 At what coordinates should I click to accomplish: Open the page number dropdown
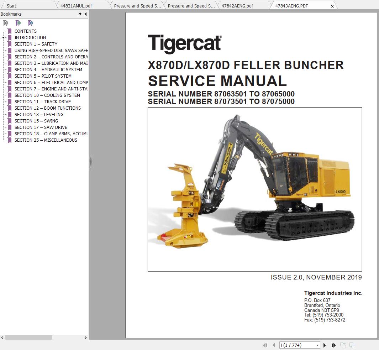[x=318, y=345]
